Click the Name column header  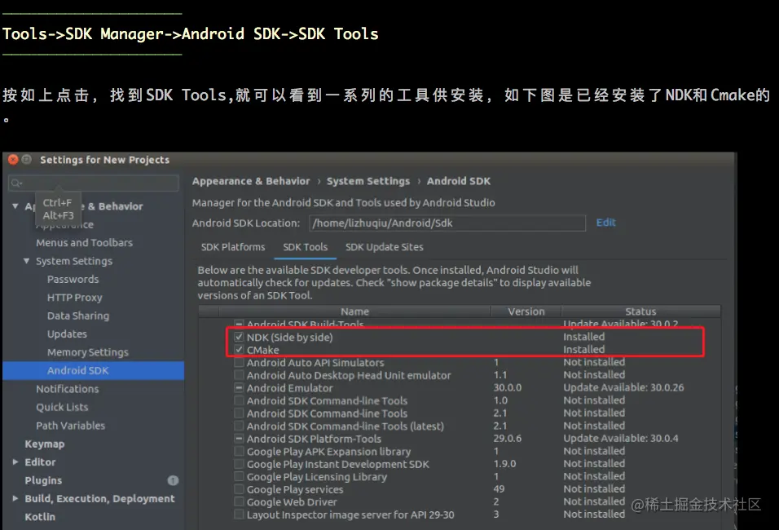354,311
